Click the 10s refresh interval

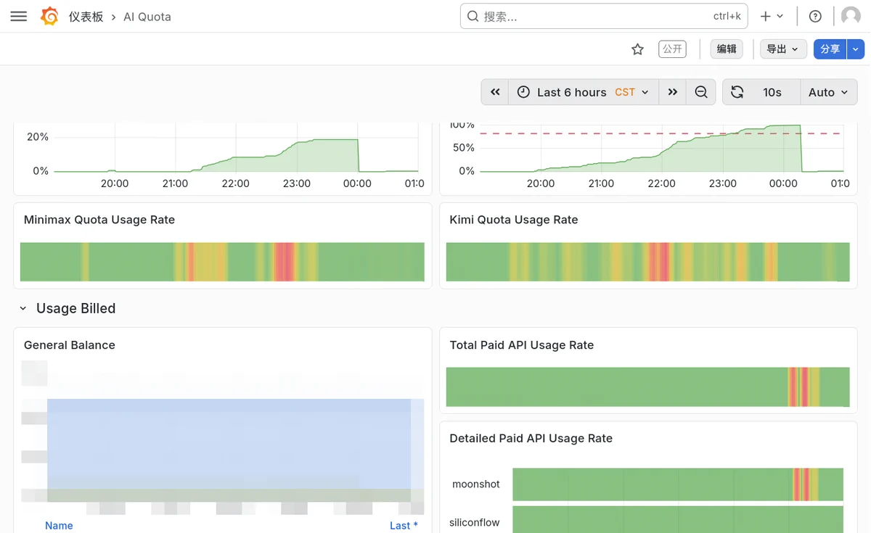pos(772,92)
